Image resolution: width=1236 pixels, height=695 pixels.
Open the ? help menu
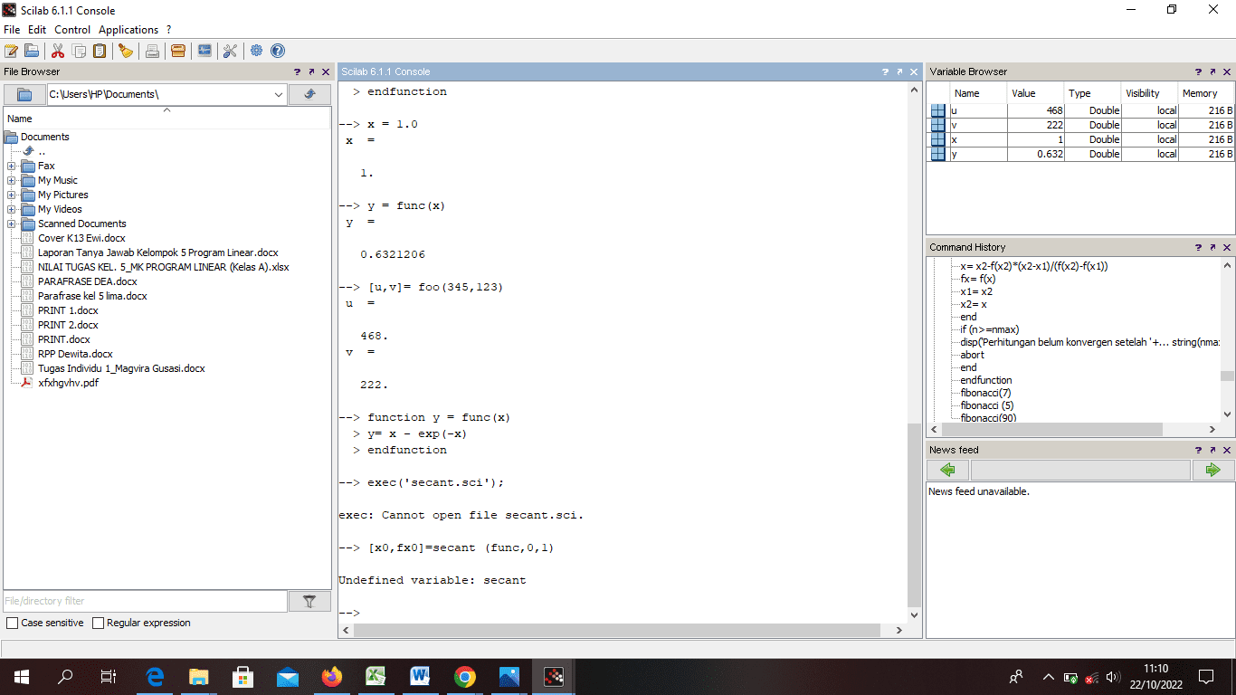(x=169, y=30)
